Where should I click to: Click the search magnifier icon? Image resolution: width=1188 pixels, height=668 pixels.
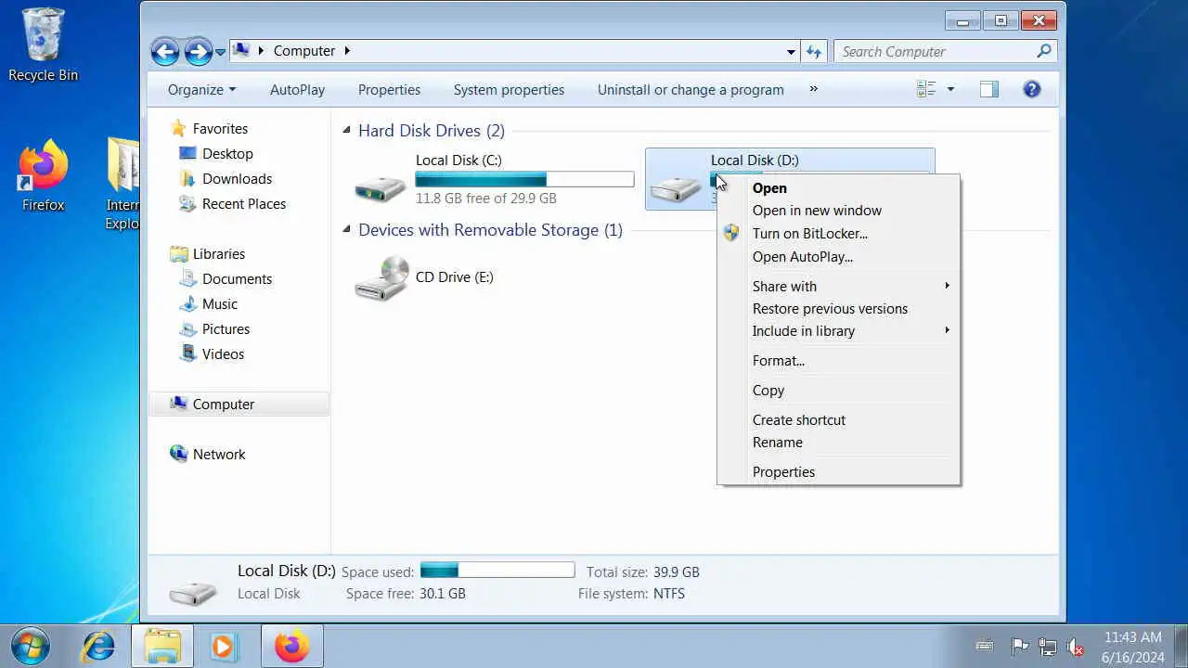click(1044, 51)
